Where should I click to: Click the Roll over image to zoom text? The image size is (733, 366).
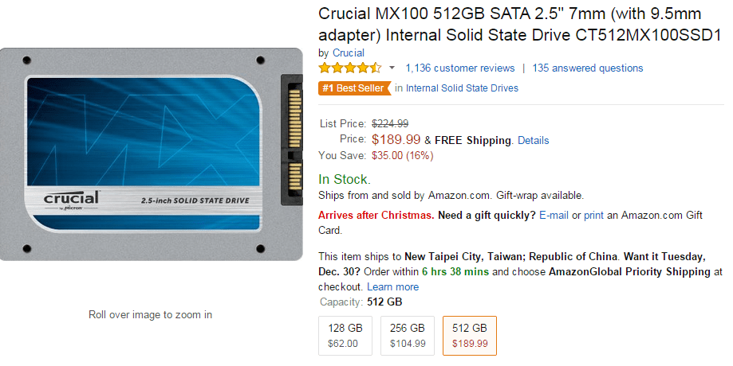150,314
